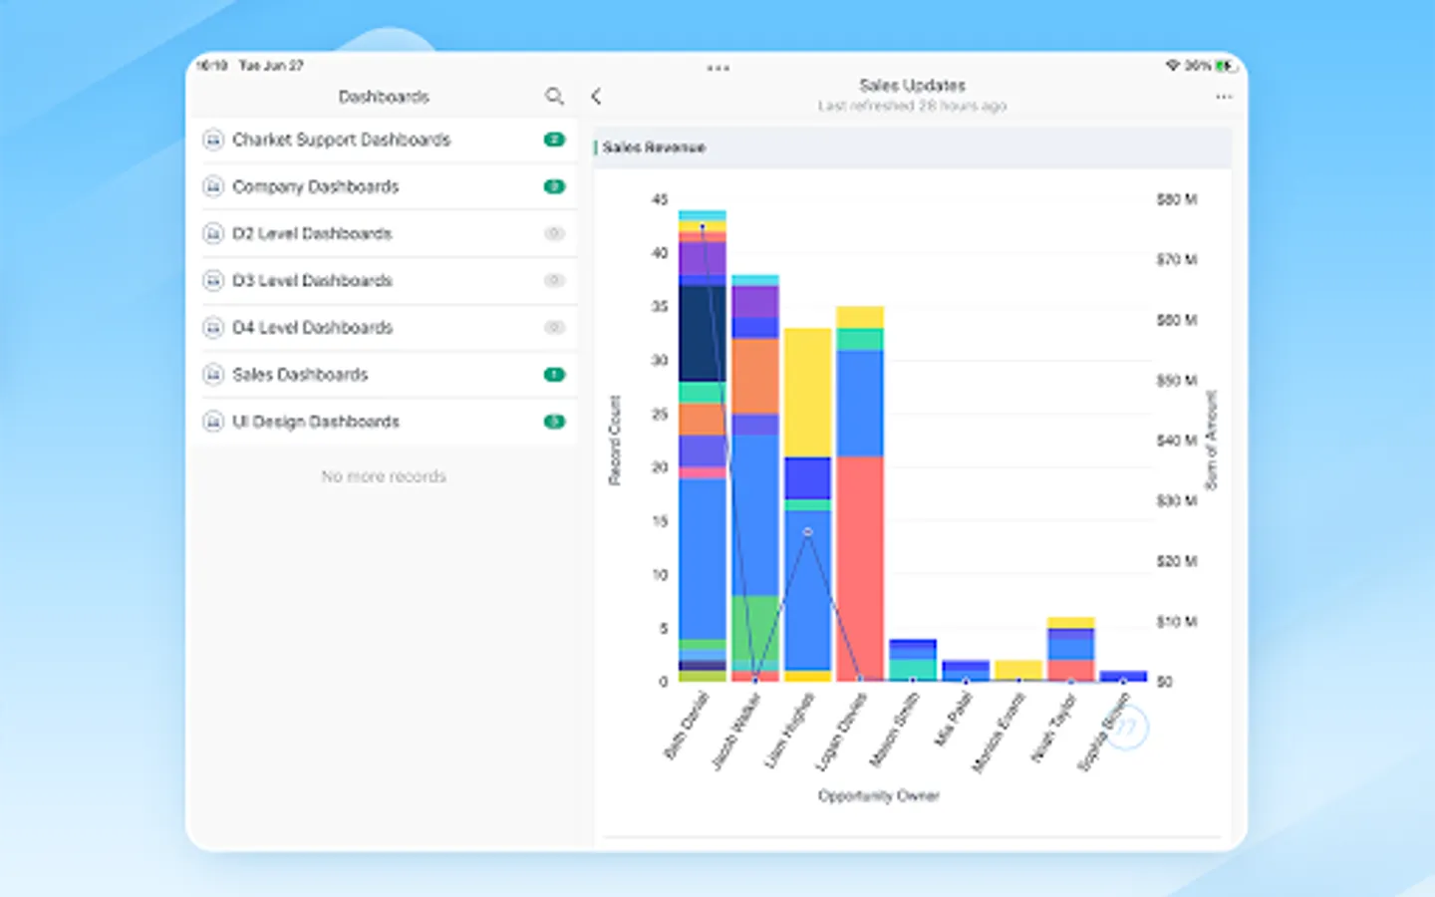Tap the red segment of Logan Davies bar
The image size is (1435, 897).
[860, 569]
